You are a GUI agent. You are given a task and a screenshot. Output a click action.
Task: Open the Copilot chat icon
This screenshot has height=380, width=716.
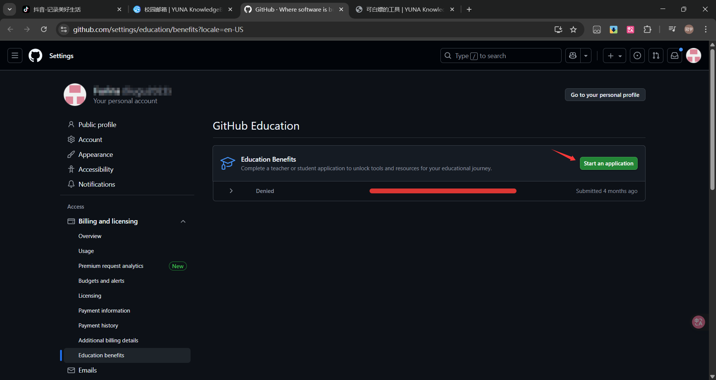click(573, 56)
